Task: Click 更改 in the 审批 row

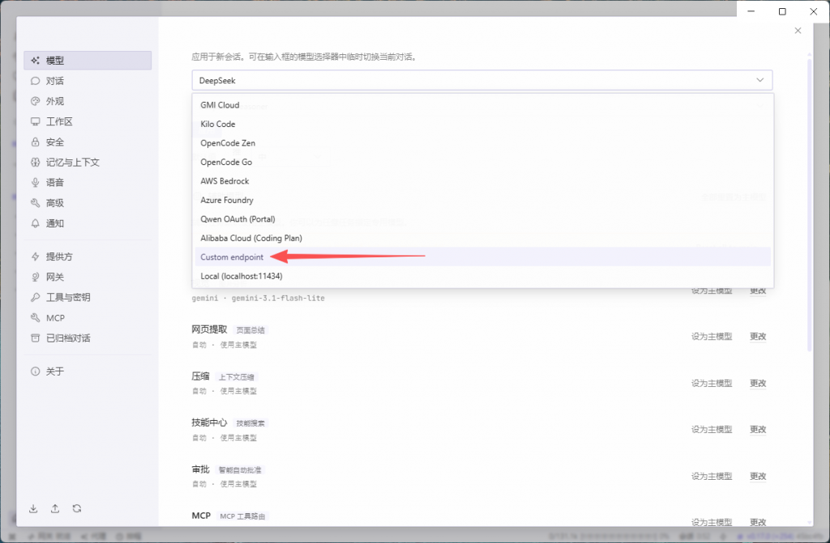Action: [x=758, y=476]
